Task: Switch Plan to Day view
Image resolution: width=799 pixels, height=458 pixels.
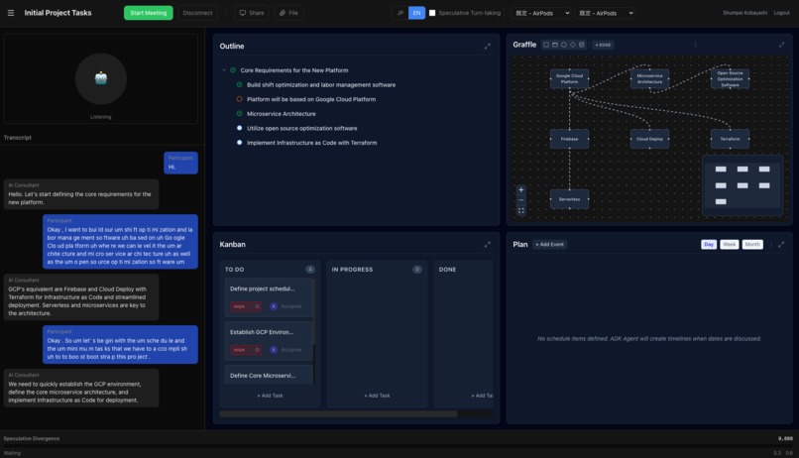Action: tap(709, 245)
